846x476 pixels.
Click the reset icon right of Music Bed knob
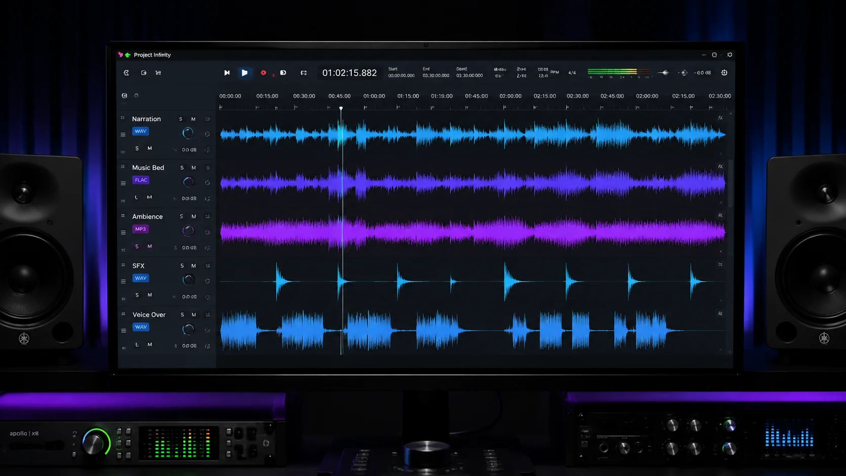click(x=207, y=183)
